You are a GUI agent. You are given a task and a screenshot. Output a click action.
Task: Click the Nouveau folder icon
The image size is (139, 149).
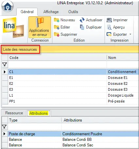(57, 20)
